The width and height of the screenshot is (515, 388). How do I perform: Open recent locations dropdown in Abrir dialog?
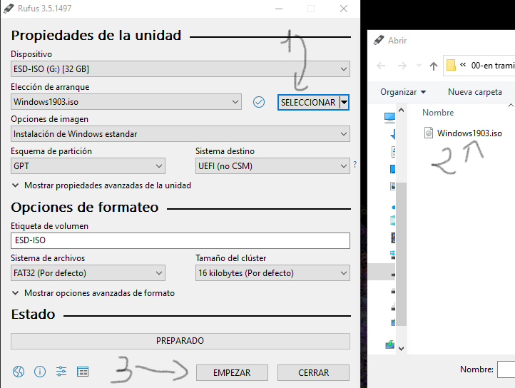pos(419,66)
